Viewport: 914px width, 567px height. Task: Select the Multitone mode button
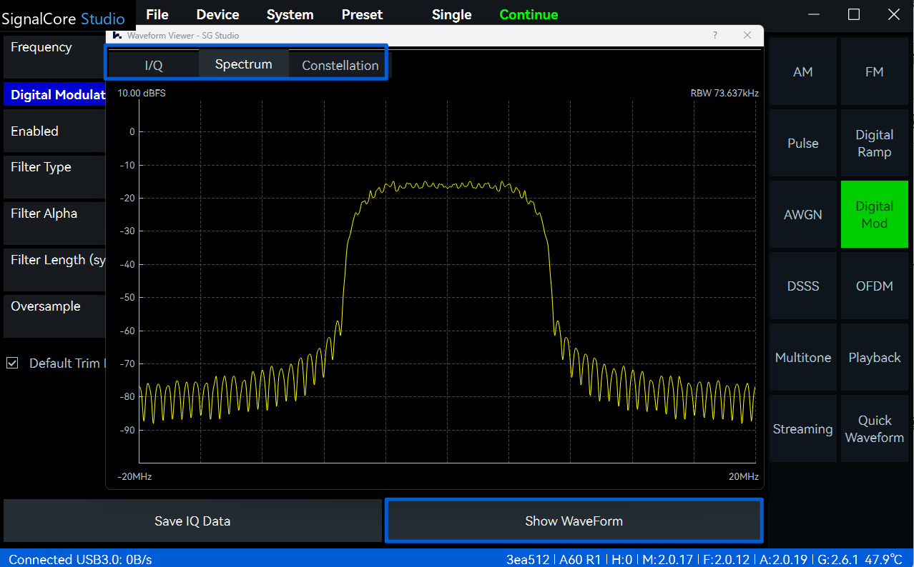tap(803, 357)
